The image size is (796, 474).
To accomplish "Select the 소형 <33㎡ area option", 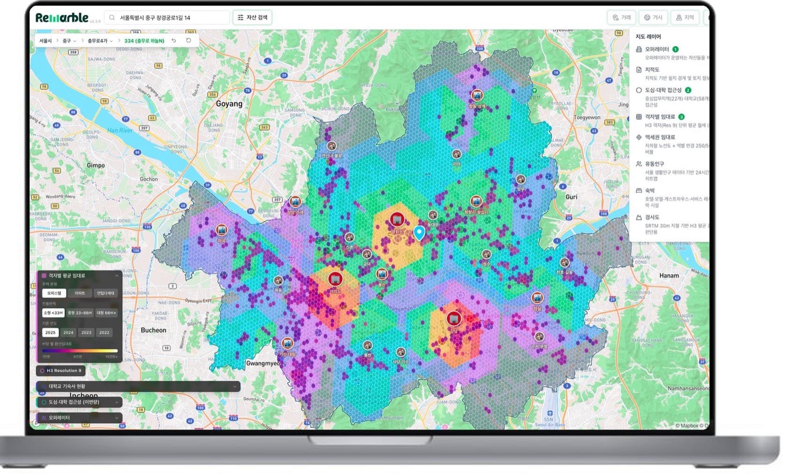I will point(53,313).
